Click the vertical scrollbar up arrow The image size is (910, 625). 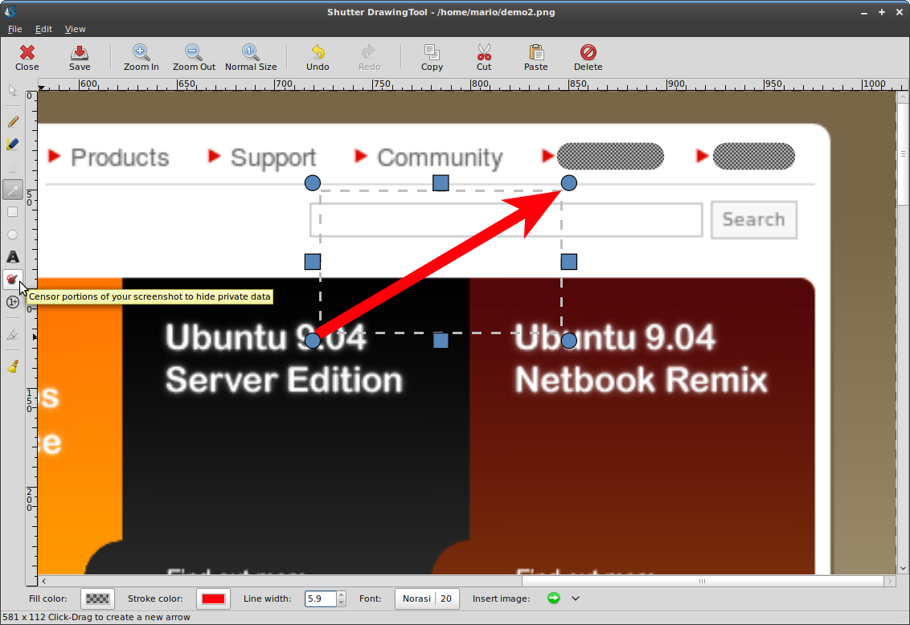[903, 98]
